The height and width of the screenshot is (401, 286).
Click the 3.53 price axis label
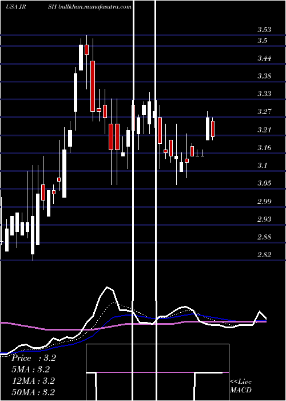(x=264, y=30)
